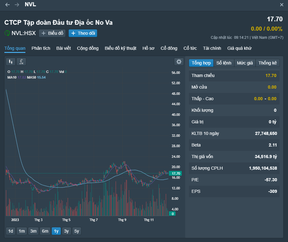Viewport: 288px width, 242px height.
Task: Select the Tổng hợp panel tab
Action: (201, 63)
